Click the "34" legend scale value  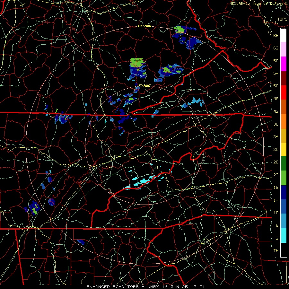click(x=276, y=136)
